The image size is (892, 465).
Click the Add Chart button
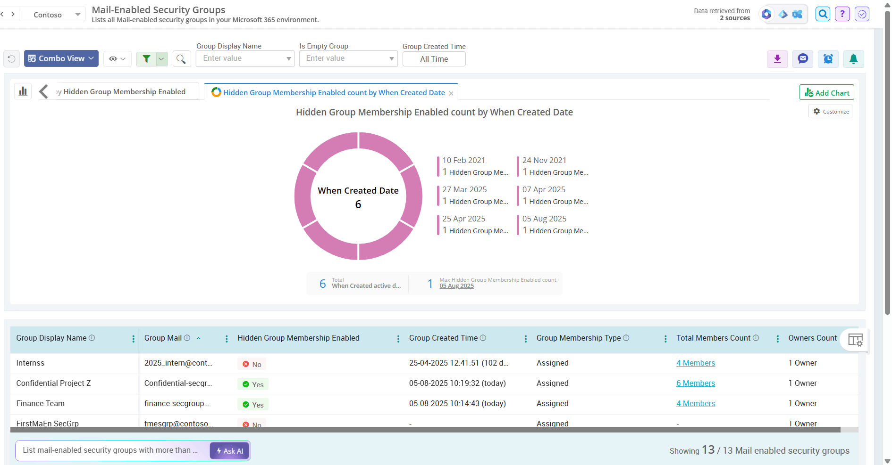826,93
